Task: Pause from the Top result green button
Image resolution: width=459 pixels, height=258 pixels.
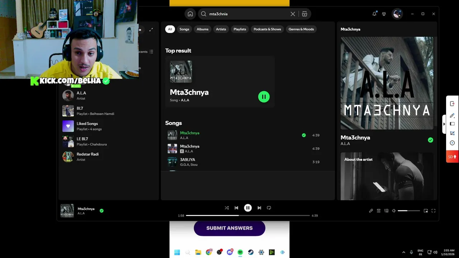Action: [264, 97]
